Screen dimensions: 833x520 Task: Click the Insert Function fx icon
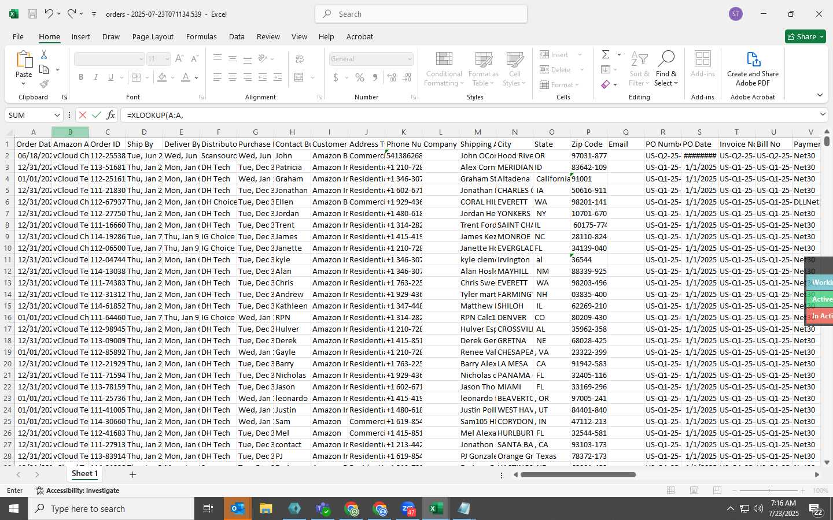(x=111, y=115)
